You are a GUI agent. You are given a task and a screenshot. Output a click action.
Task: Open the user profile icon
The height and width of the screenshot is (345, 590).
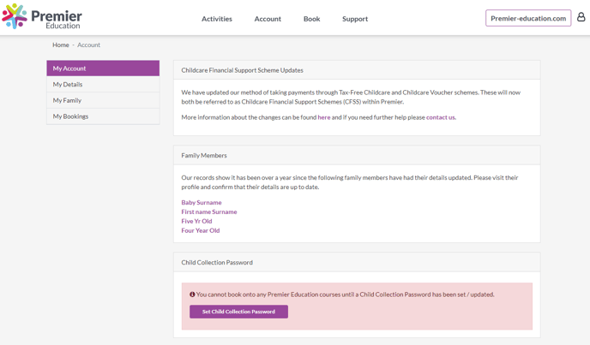click(x=581, y=17)
